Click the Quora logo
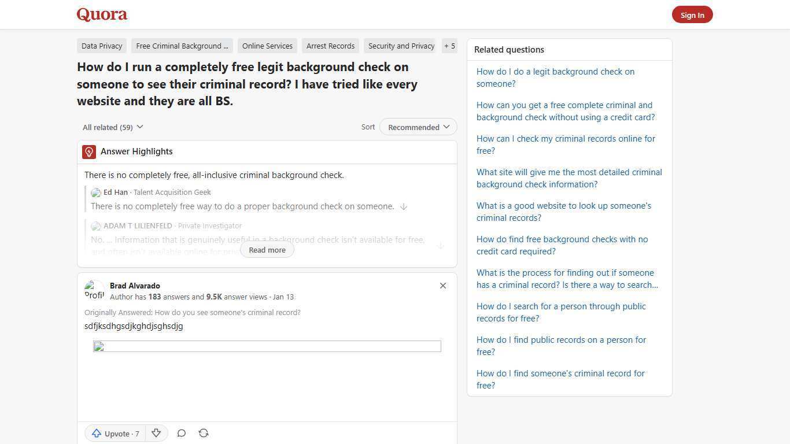This screenshot has width=790, height=444. click(x=101, y=14)
